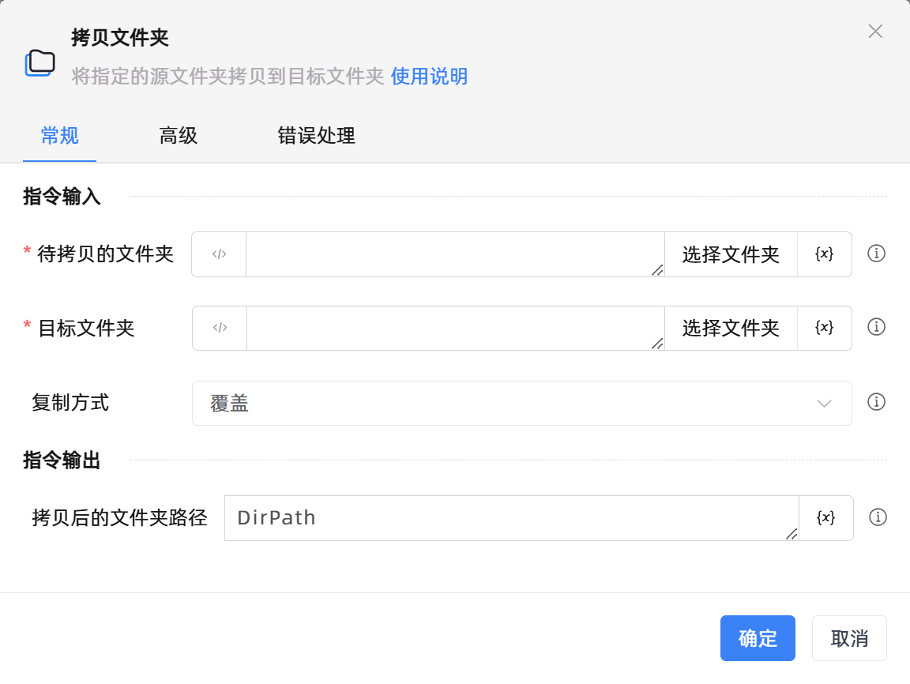Click the dropdown chevron on 复制方式

[x=824, y=403]
